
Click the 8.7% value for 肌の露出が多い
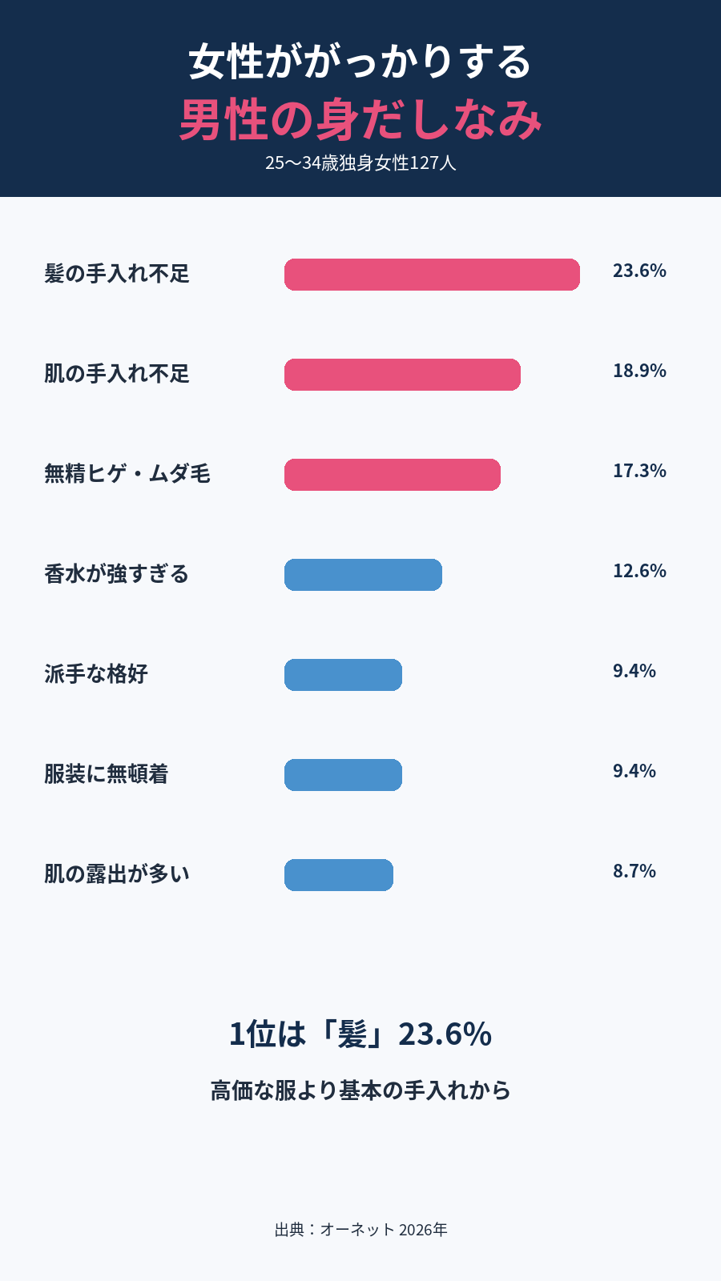coord(634,871)
